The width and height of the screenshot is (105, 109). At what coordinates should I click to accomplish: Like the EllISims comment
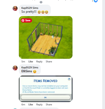tap(31, 105)
